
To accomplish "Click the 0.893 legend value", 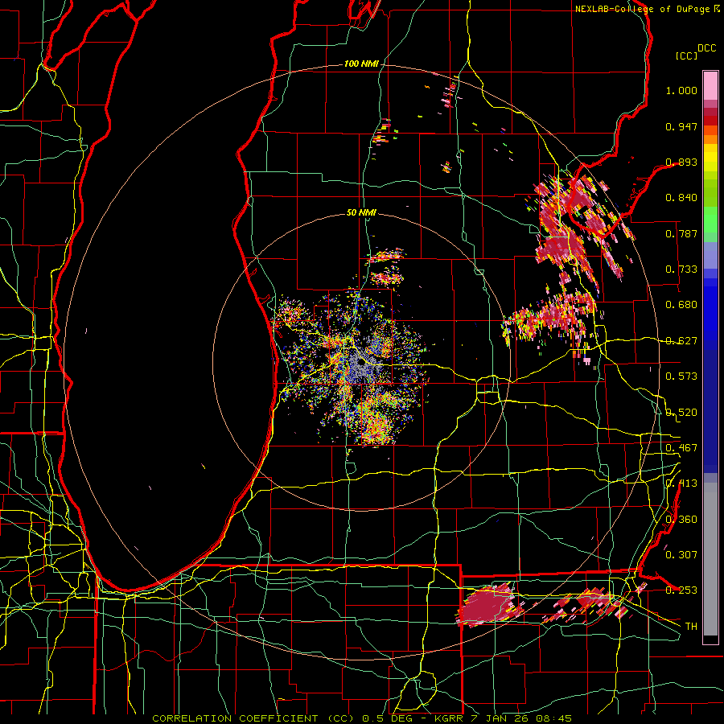I will (x=681, y=162).
